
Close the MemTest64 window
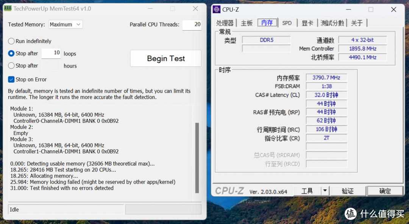195,9
